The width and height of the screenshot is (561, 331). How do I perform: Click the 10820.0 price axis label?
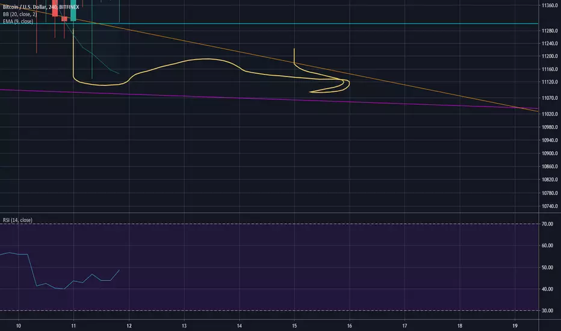click(x=550, y=179)
